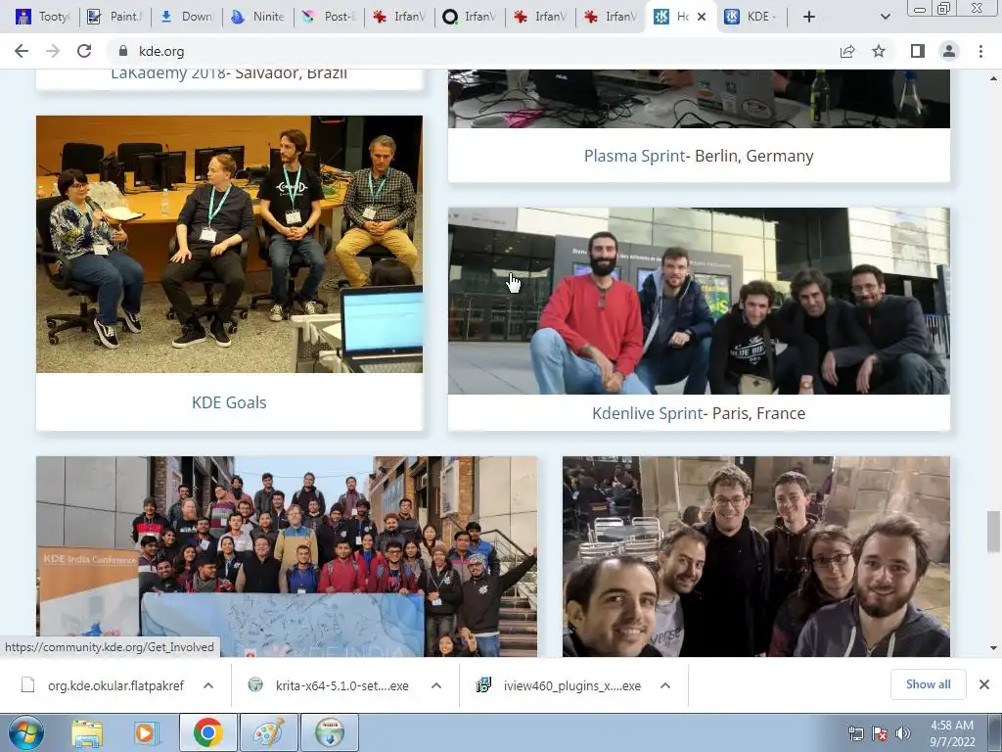
Task: Open the Kdenlive Sprint link
Action: [x=648, y=414]
